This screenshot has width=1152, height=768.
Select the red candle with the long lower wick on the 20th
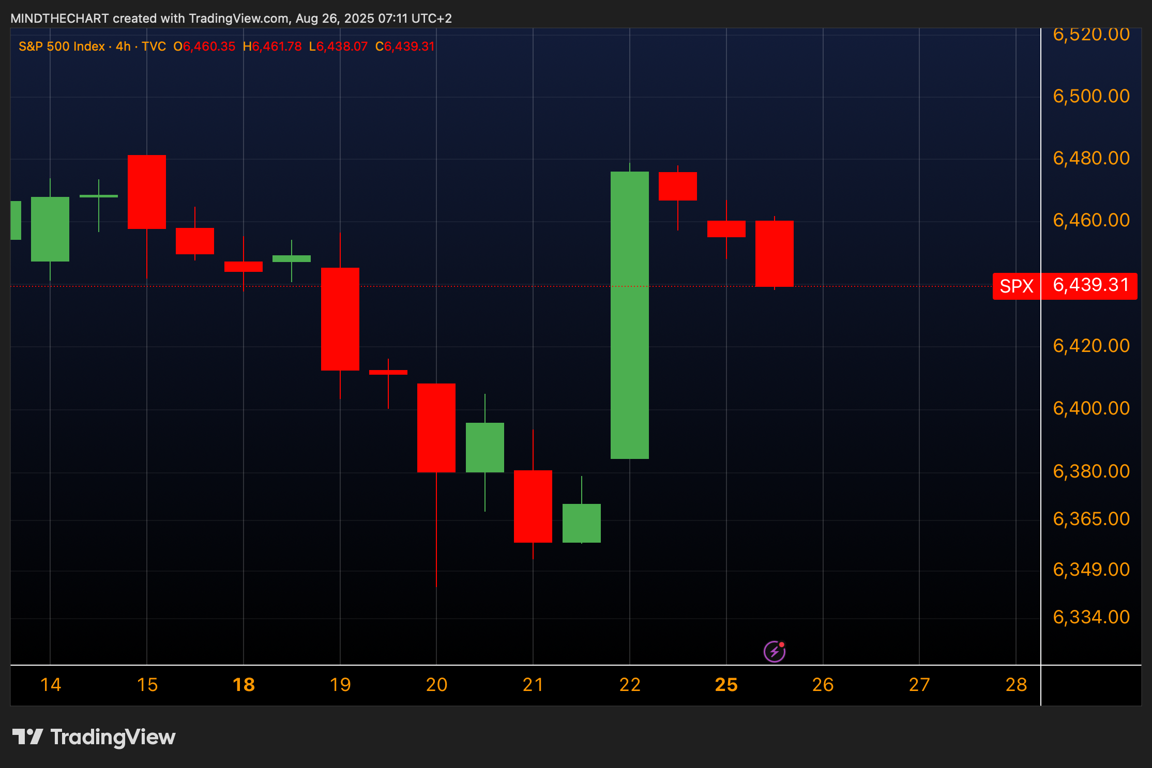pyautogui.click(x=436, y=428)
